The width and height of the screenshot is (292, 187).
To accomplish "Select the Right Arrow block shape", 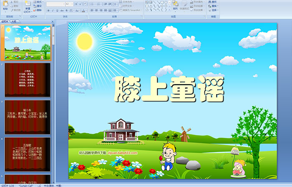I will [x=162, y=6].
